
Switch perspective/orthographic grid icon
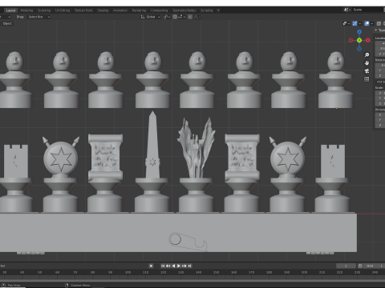coord(367,79)
